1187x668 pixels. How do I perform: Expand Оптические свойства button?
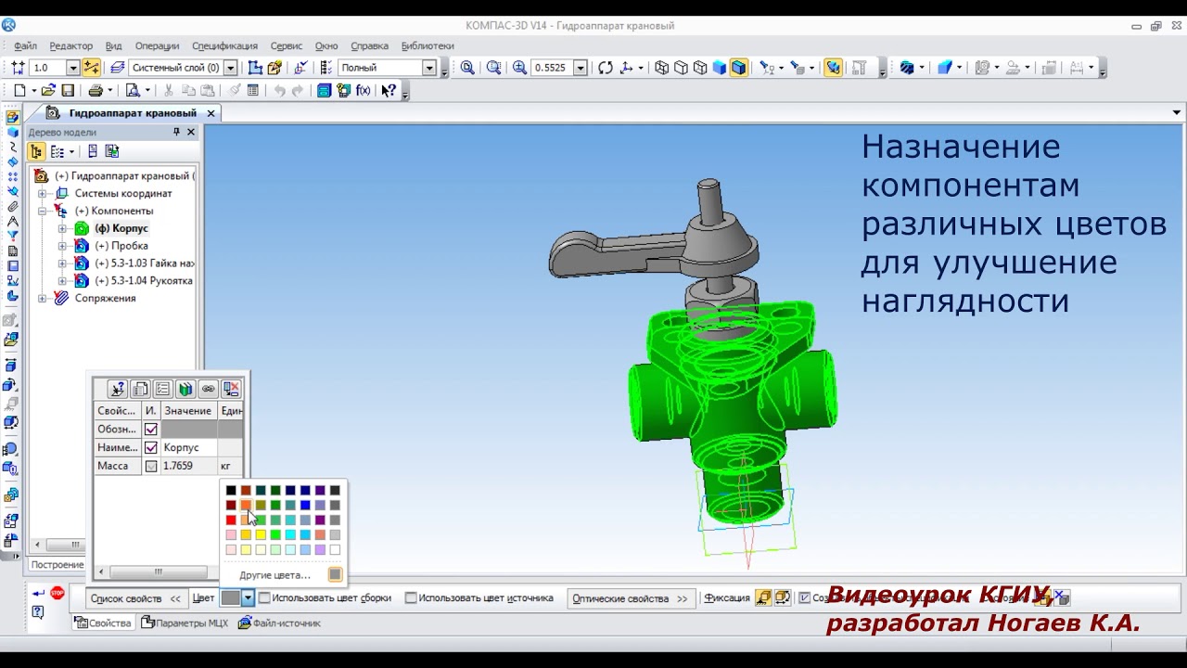coord(630,598)
